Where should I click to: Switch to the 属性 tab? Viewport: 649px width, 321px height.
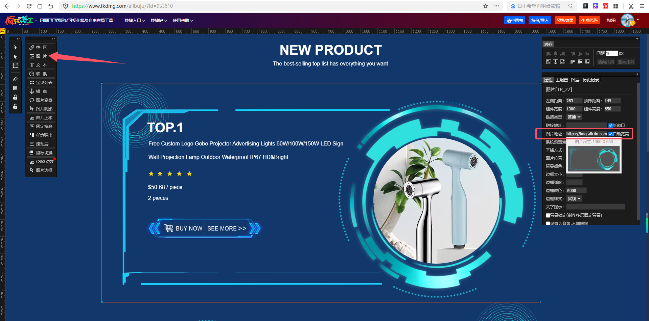click(548, 80)
